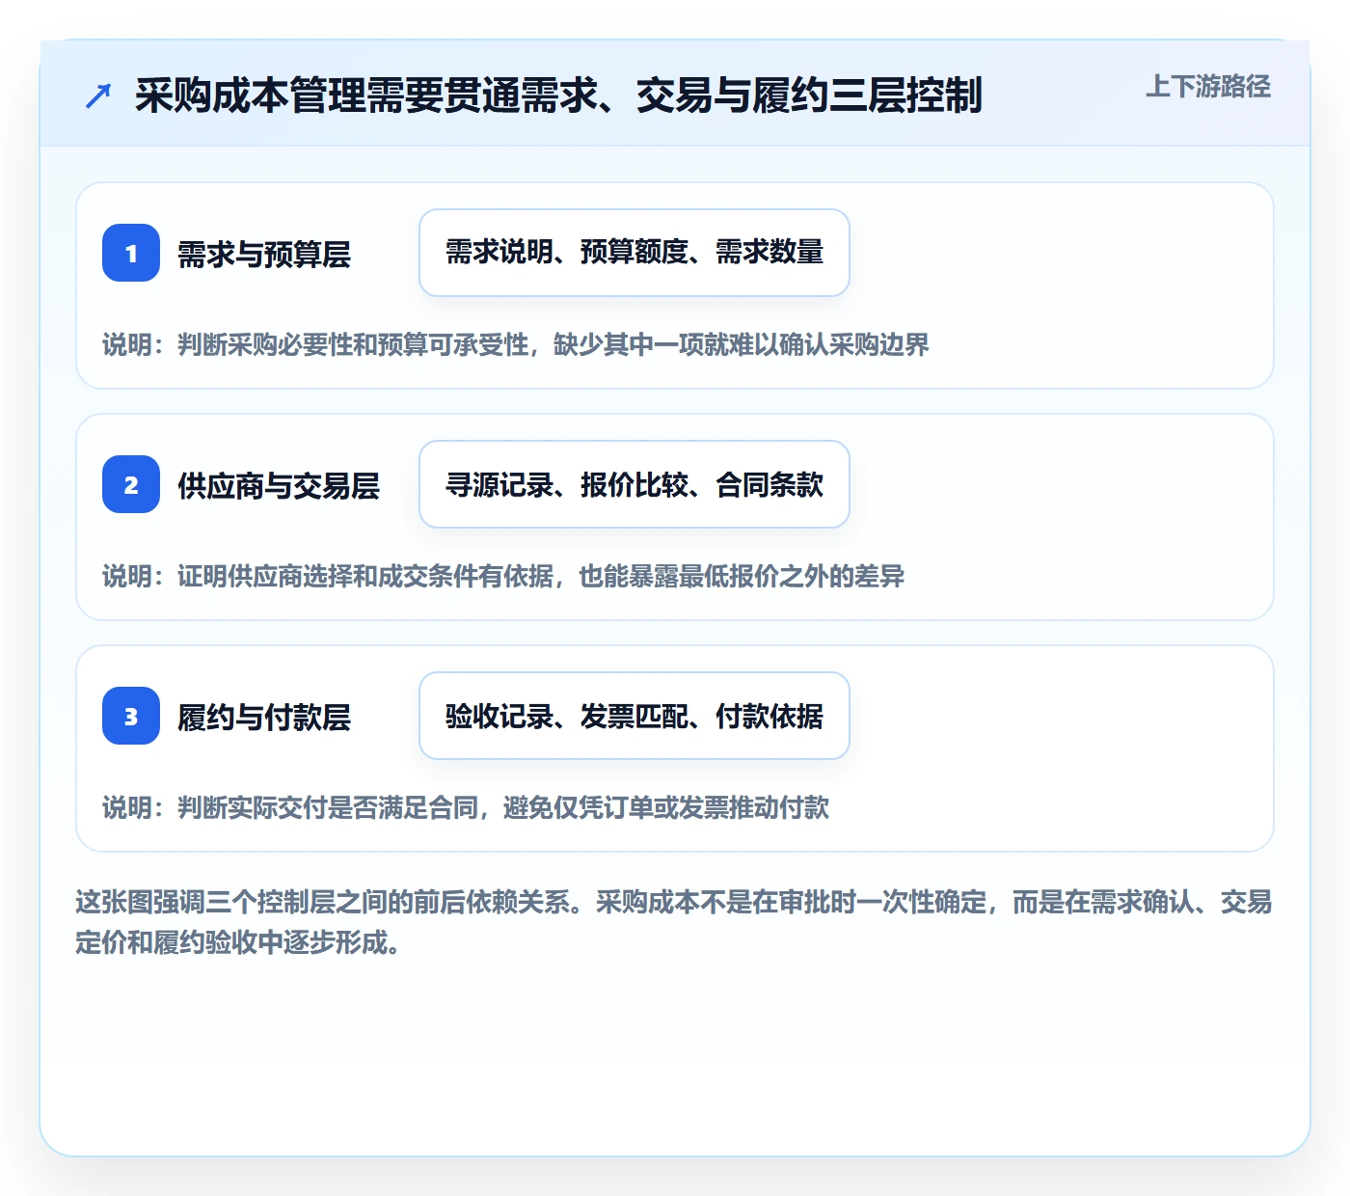Click the number 1 badge
This screenshot has height=1196, width=1350.
(131, 253)
